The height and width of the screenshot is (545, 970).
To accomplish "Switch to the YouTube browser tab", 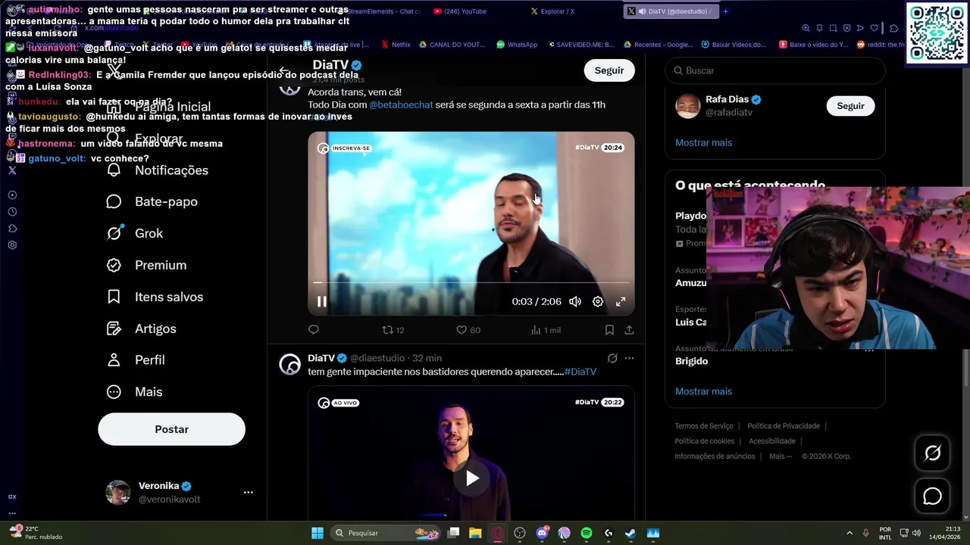I will 461,11.
